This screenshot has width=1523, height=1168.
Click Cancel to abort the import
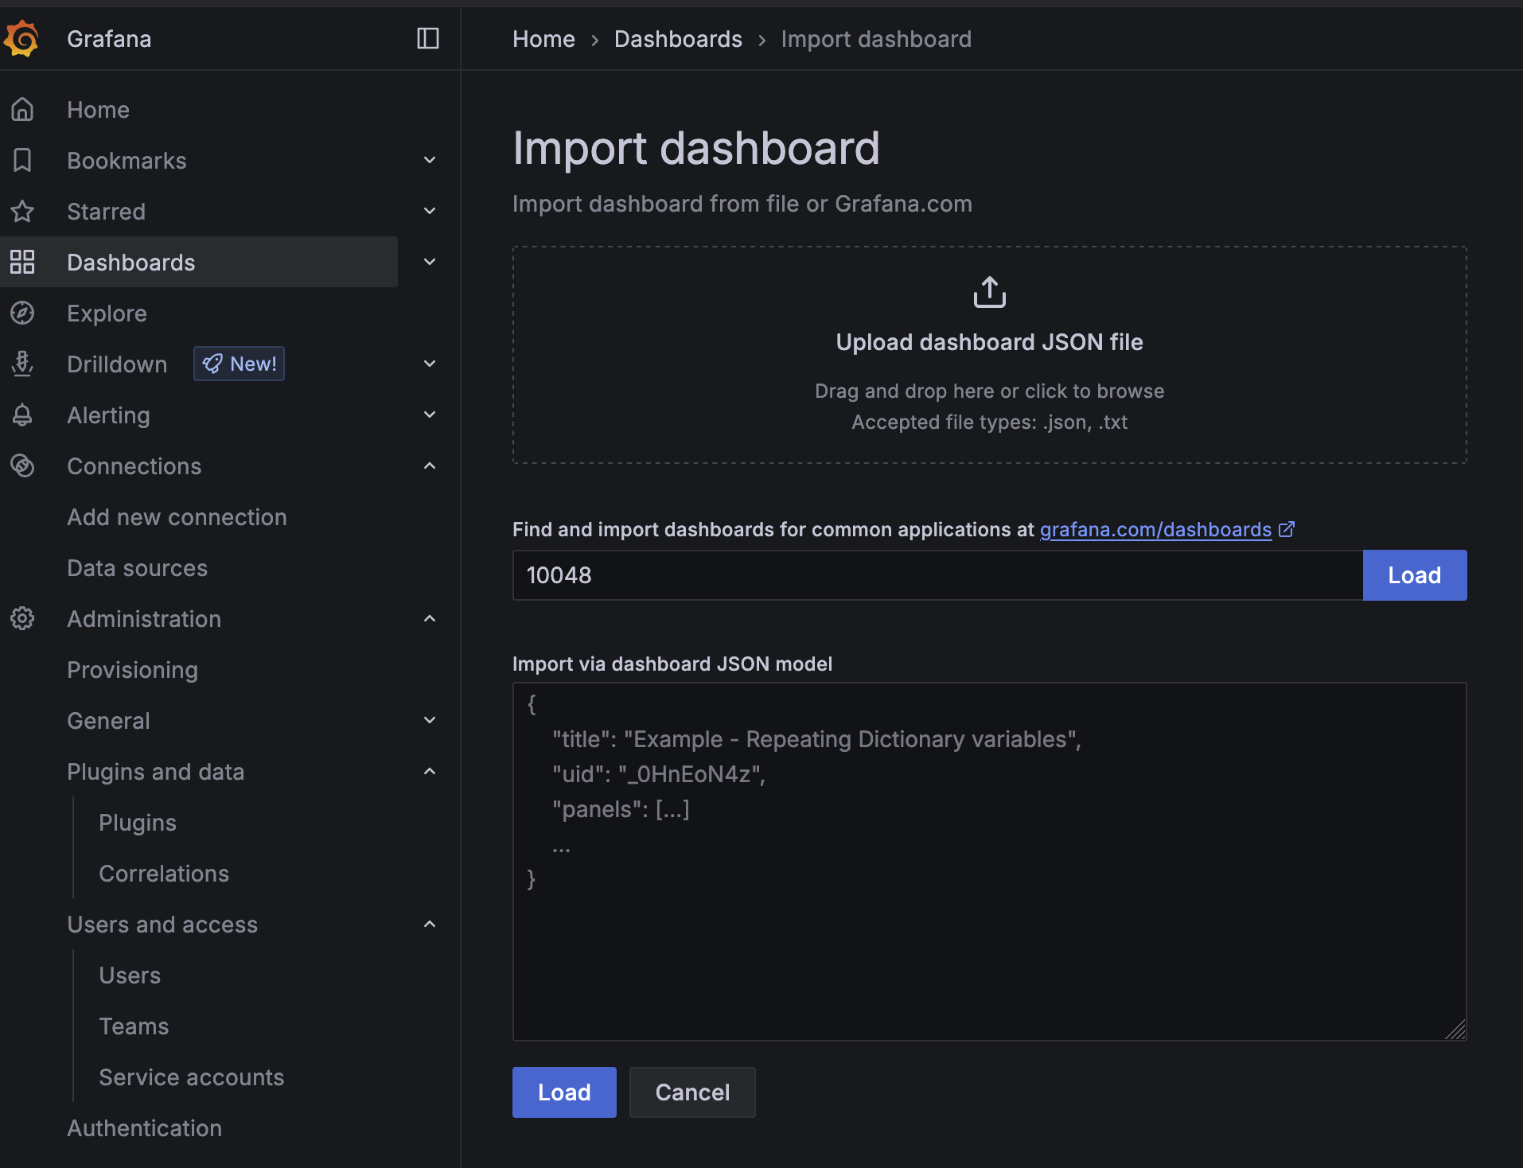(x=691, y=1092)
